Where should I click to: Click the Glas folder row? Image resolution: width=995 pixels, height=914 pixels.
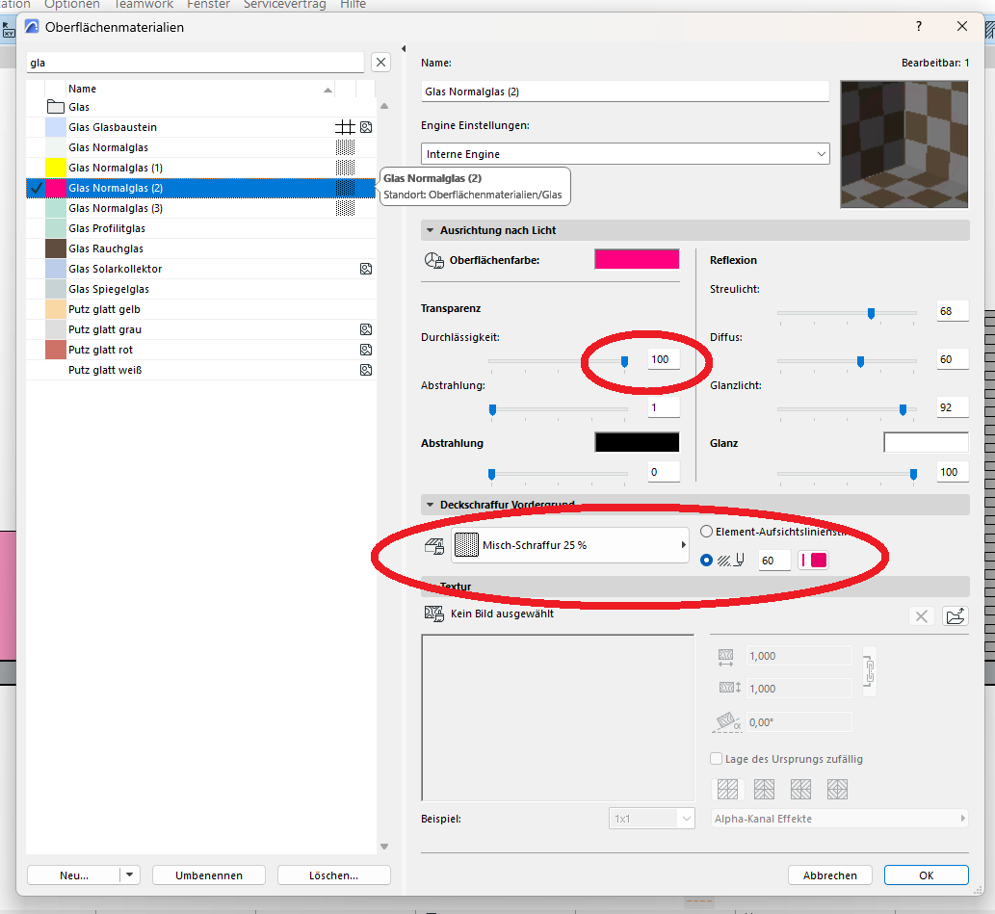[x=201, y=107]
